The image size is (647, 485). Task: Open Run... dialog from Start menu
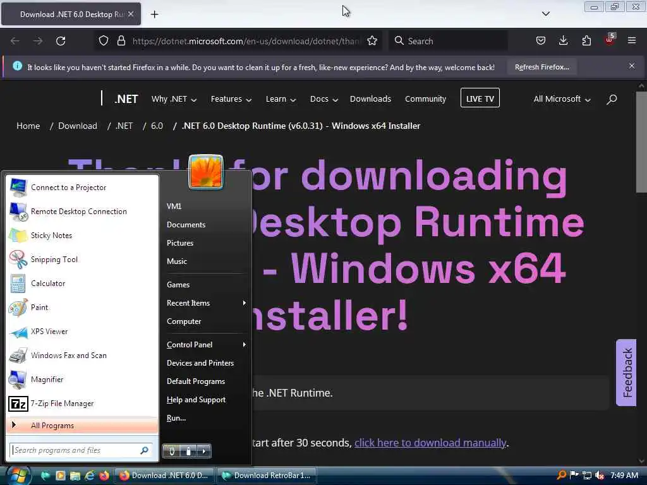tap(205, 418)
